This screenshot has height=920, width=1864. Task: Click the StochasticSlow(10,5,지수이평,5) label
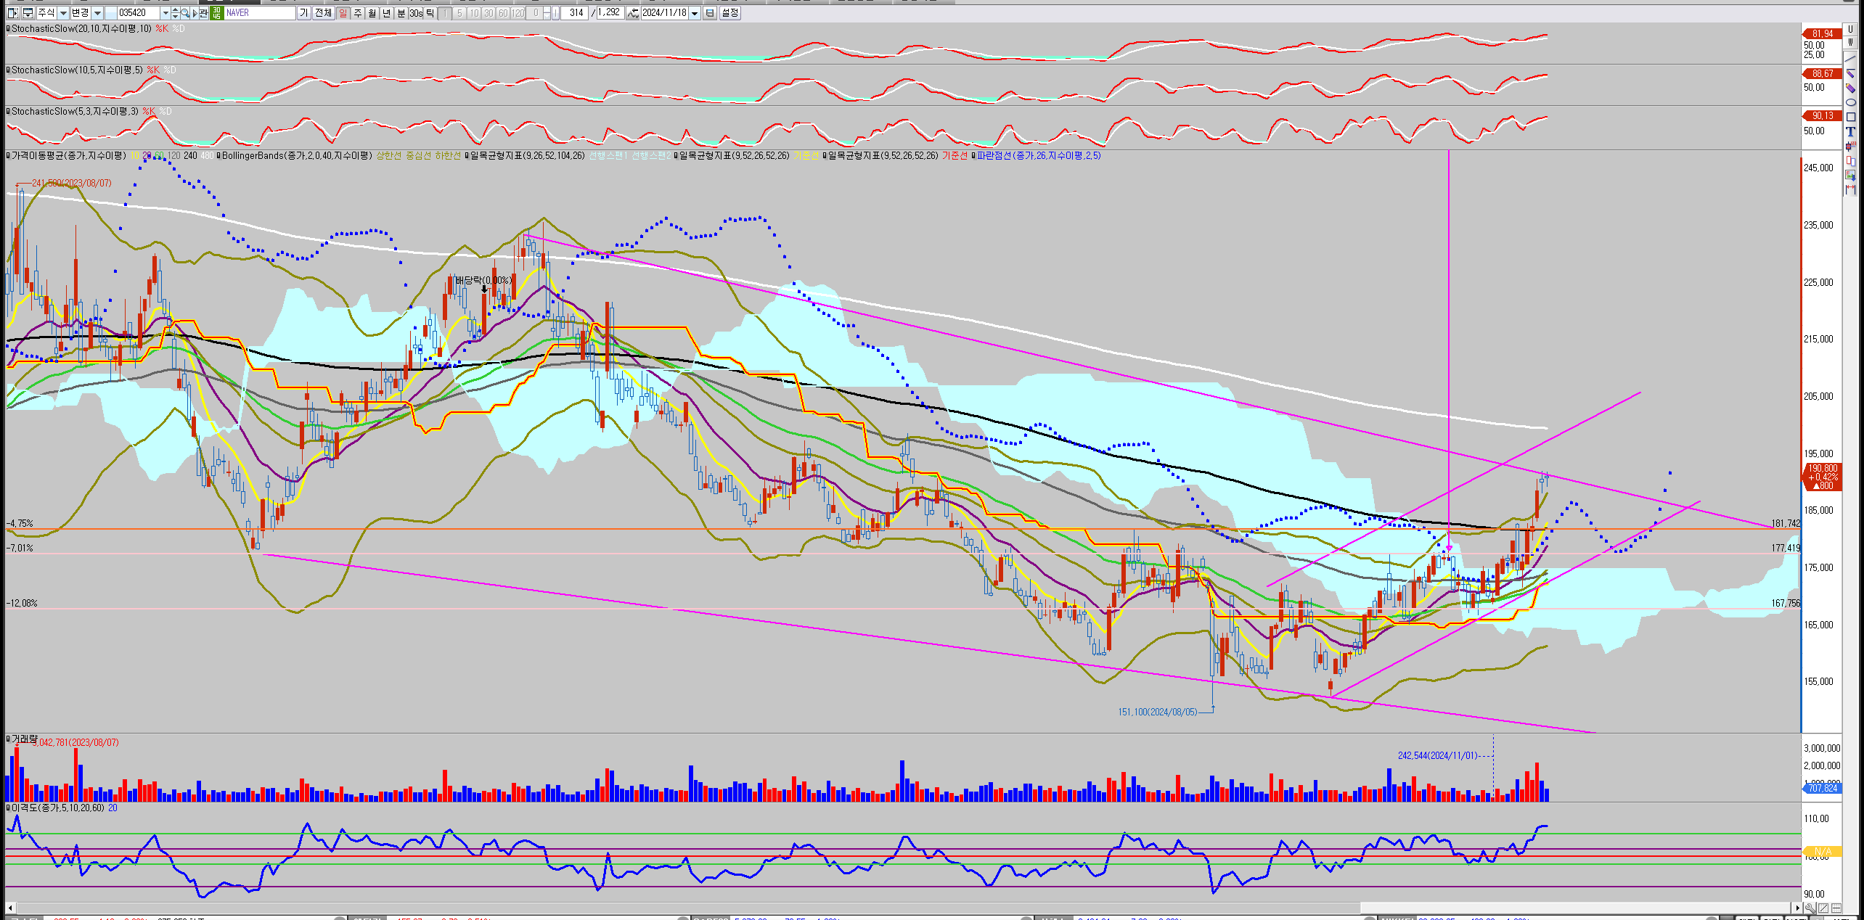point(77,70)
